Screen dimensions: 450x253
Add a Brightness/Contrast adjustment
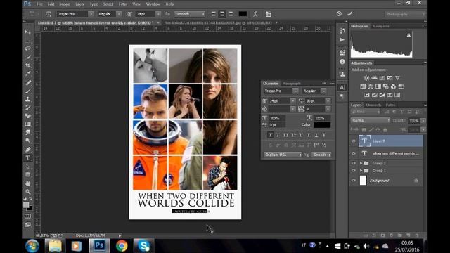coord(366,78)
